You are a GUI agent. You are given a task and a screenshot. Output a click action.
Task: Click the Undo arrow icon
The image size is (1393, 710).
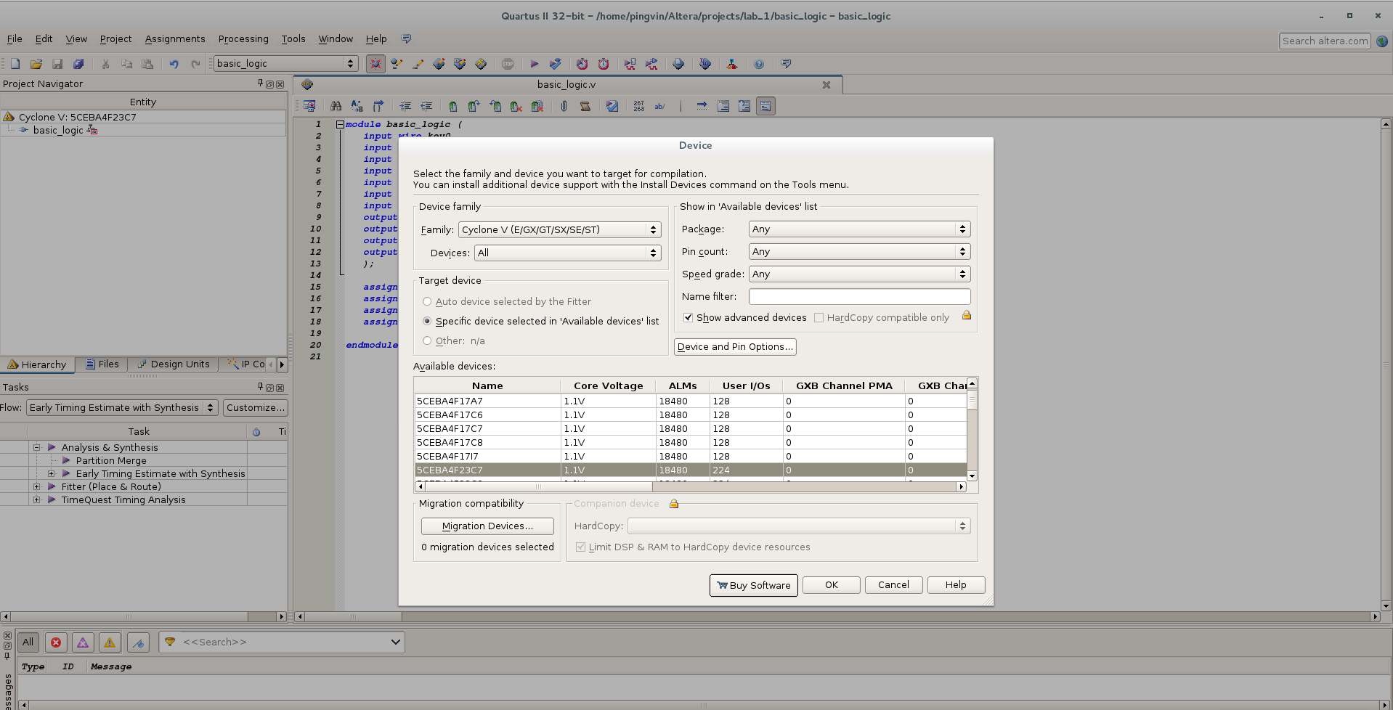pyautogui.click(x=174, y=64)
